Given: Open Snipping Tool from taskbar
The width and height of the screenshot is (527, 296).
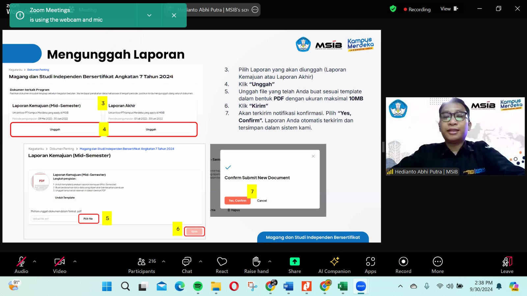Looking at the screenshot, I should click(252, 286).
